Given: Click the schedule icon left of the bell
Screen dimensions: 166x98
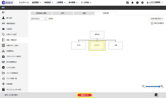Looking at the screenshot, I should click(127, 3).
